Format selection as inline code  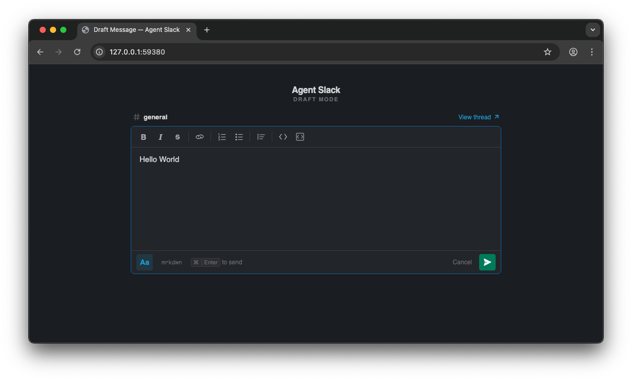click(283, 137)
